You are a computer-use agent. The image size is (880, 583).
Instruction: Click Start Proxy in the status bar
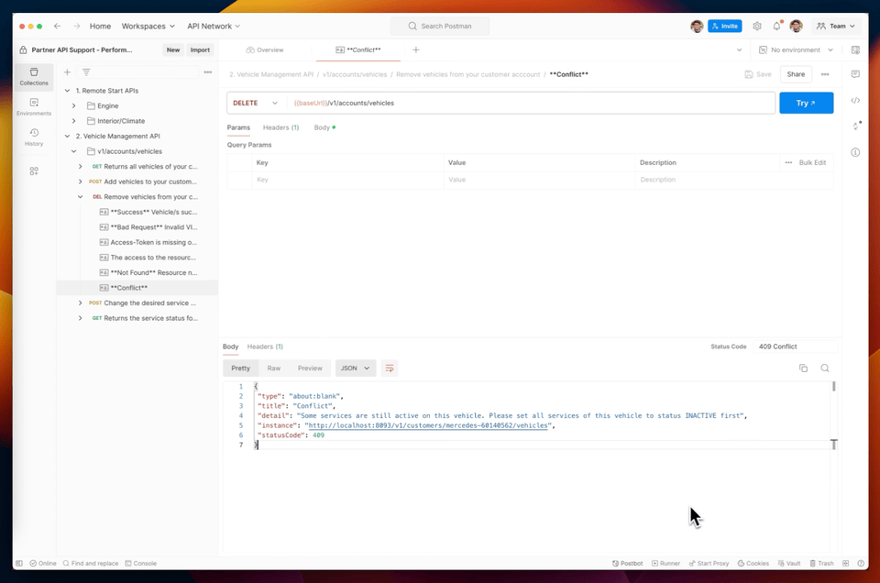click(709, 564)
